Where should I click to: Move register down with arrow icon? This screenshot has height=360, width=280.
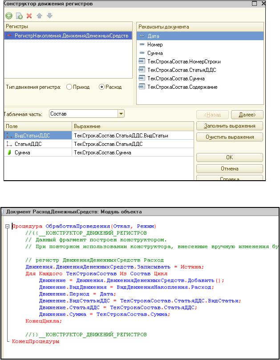tap(49, 16)
